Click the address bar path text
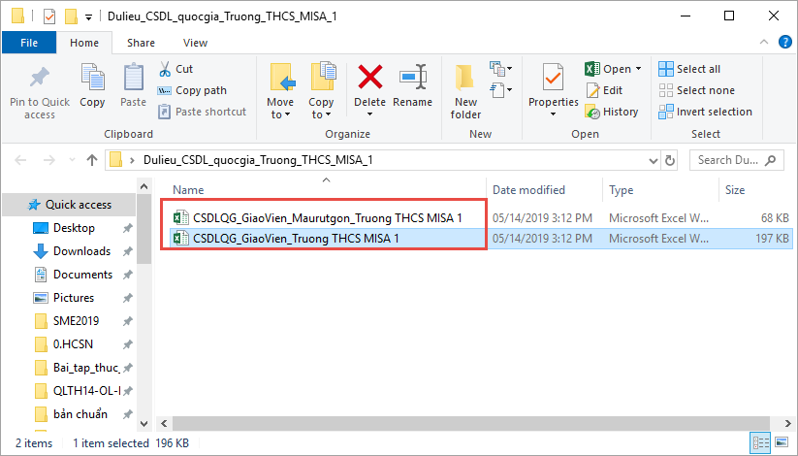This screenshot has width=798, height=456. coord(258,160)
